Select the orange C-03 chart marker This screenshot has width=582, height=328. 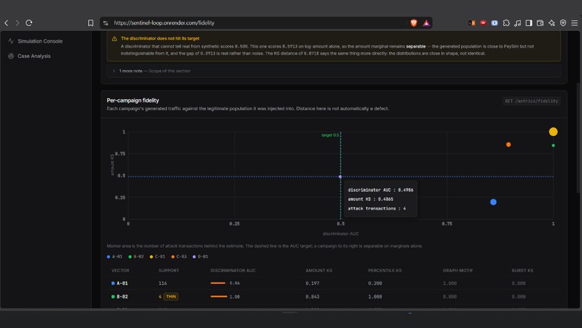coord(508,144)
